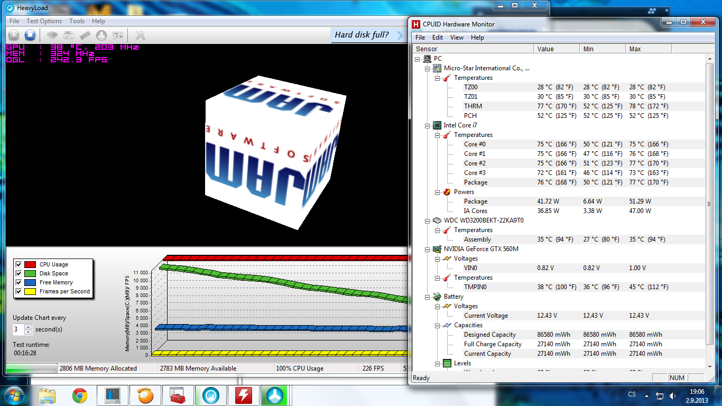Click the Max column header

(x=649, y=49)
